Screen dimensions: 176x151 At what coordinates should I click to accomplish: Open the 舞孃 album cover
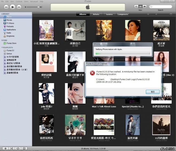pyautogui.click(x=75, y=93)
